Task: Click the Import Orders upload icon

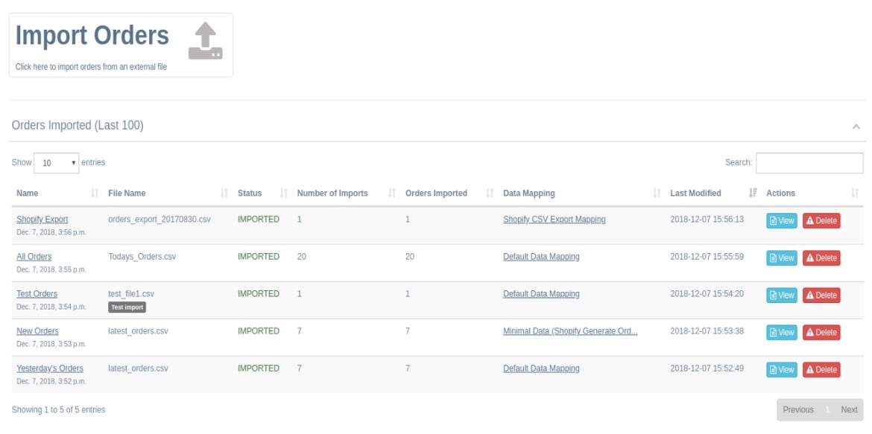Action: click(205, 40)
